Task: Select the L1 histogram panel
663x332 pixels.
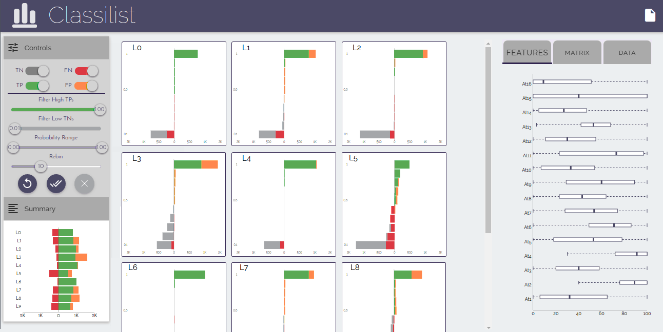Action: coord(284,94)
